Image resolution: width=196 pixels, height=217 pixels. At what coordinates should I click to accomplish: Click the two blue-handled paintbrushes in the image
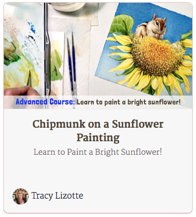(x=72, y=67)
